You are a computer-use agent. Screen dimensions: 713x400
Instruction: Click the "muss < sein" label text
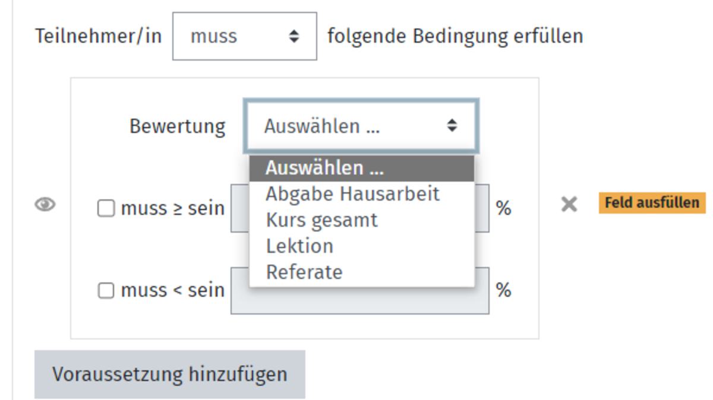(x=173, y=291)
